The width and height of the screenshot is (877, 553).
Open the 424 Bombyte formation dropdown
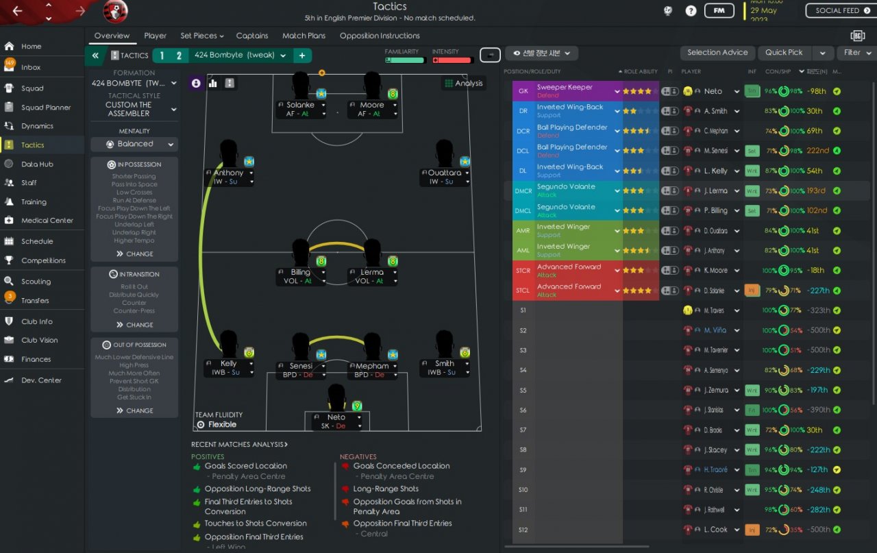click(x=134, y=84)
